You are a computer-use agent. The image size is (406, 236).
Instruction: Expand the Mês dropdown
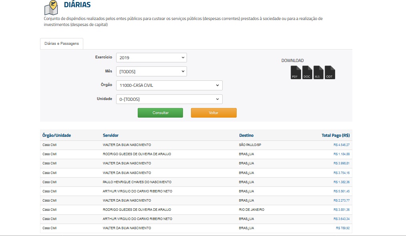click(151, 72)
